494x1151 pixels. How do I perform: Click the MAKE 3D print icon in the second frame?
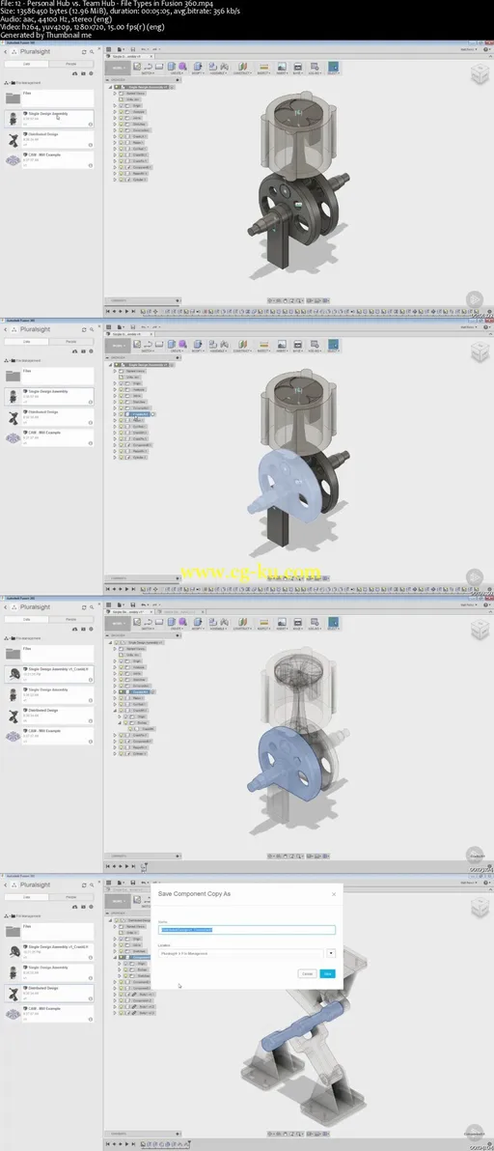click(297, 345)
